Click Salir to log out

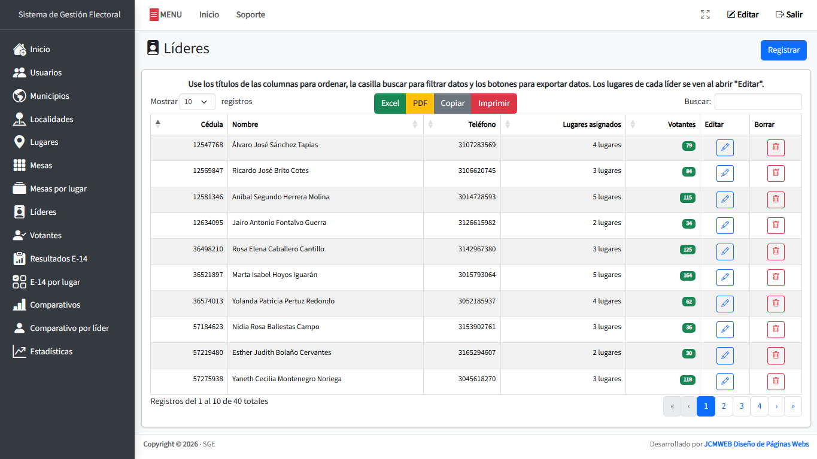pos(789,14)
